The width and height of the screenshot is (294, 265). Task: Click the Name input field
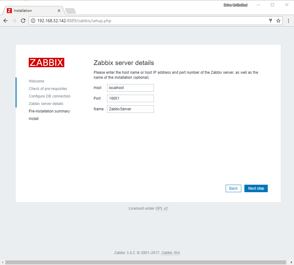(130, 109)
